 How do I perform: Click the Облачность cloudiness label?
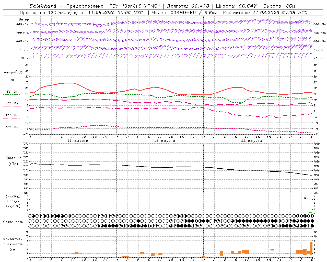click(x=13, y=222)
